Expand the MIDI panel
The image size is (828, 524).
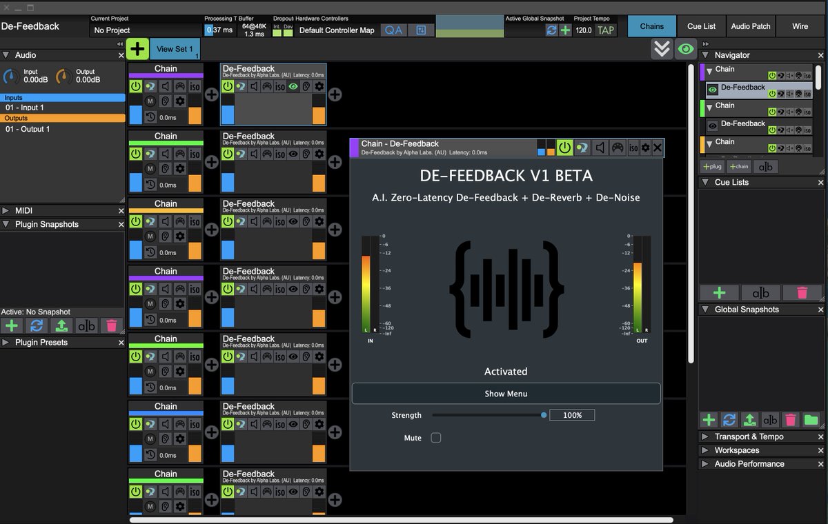pyautogui.click(x=6, y=211)
